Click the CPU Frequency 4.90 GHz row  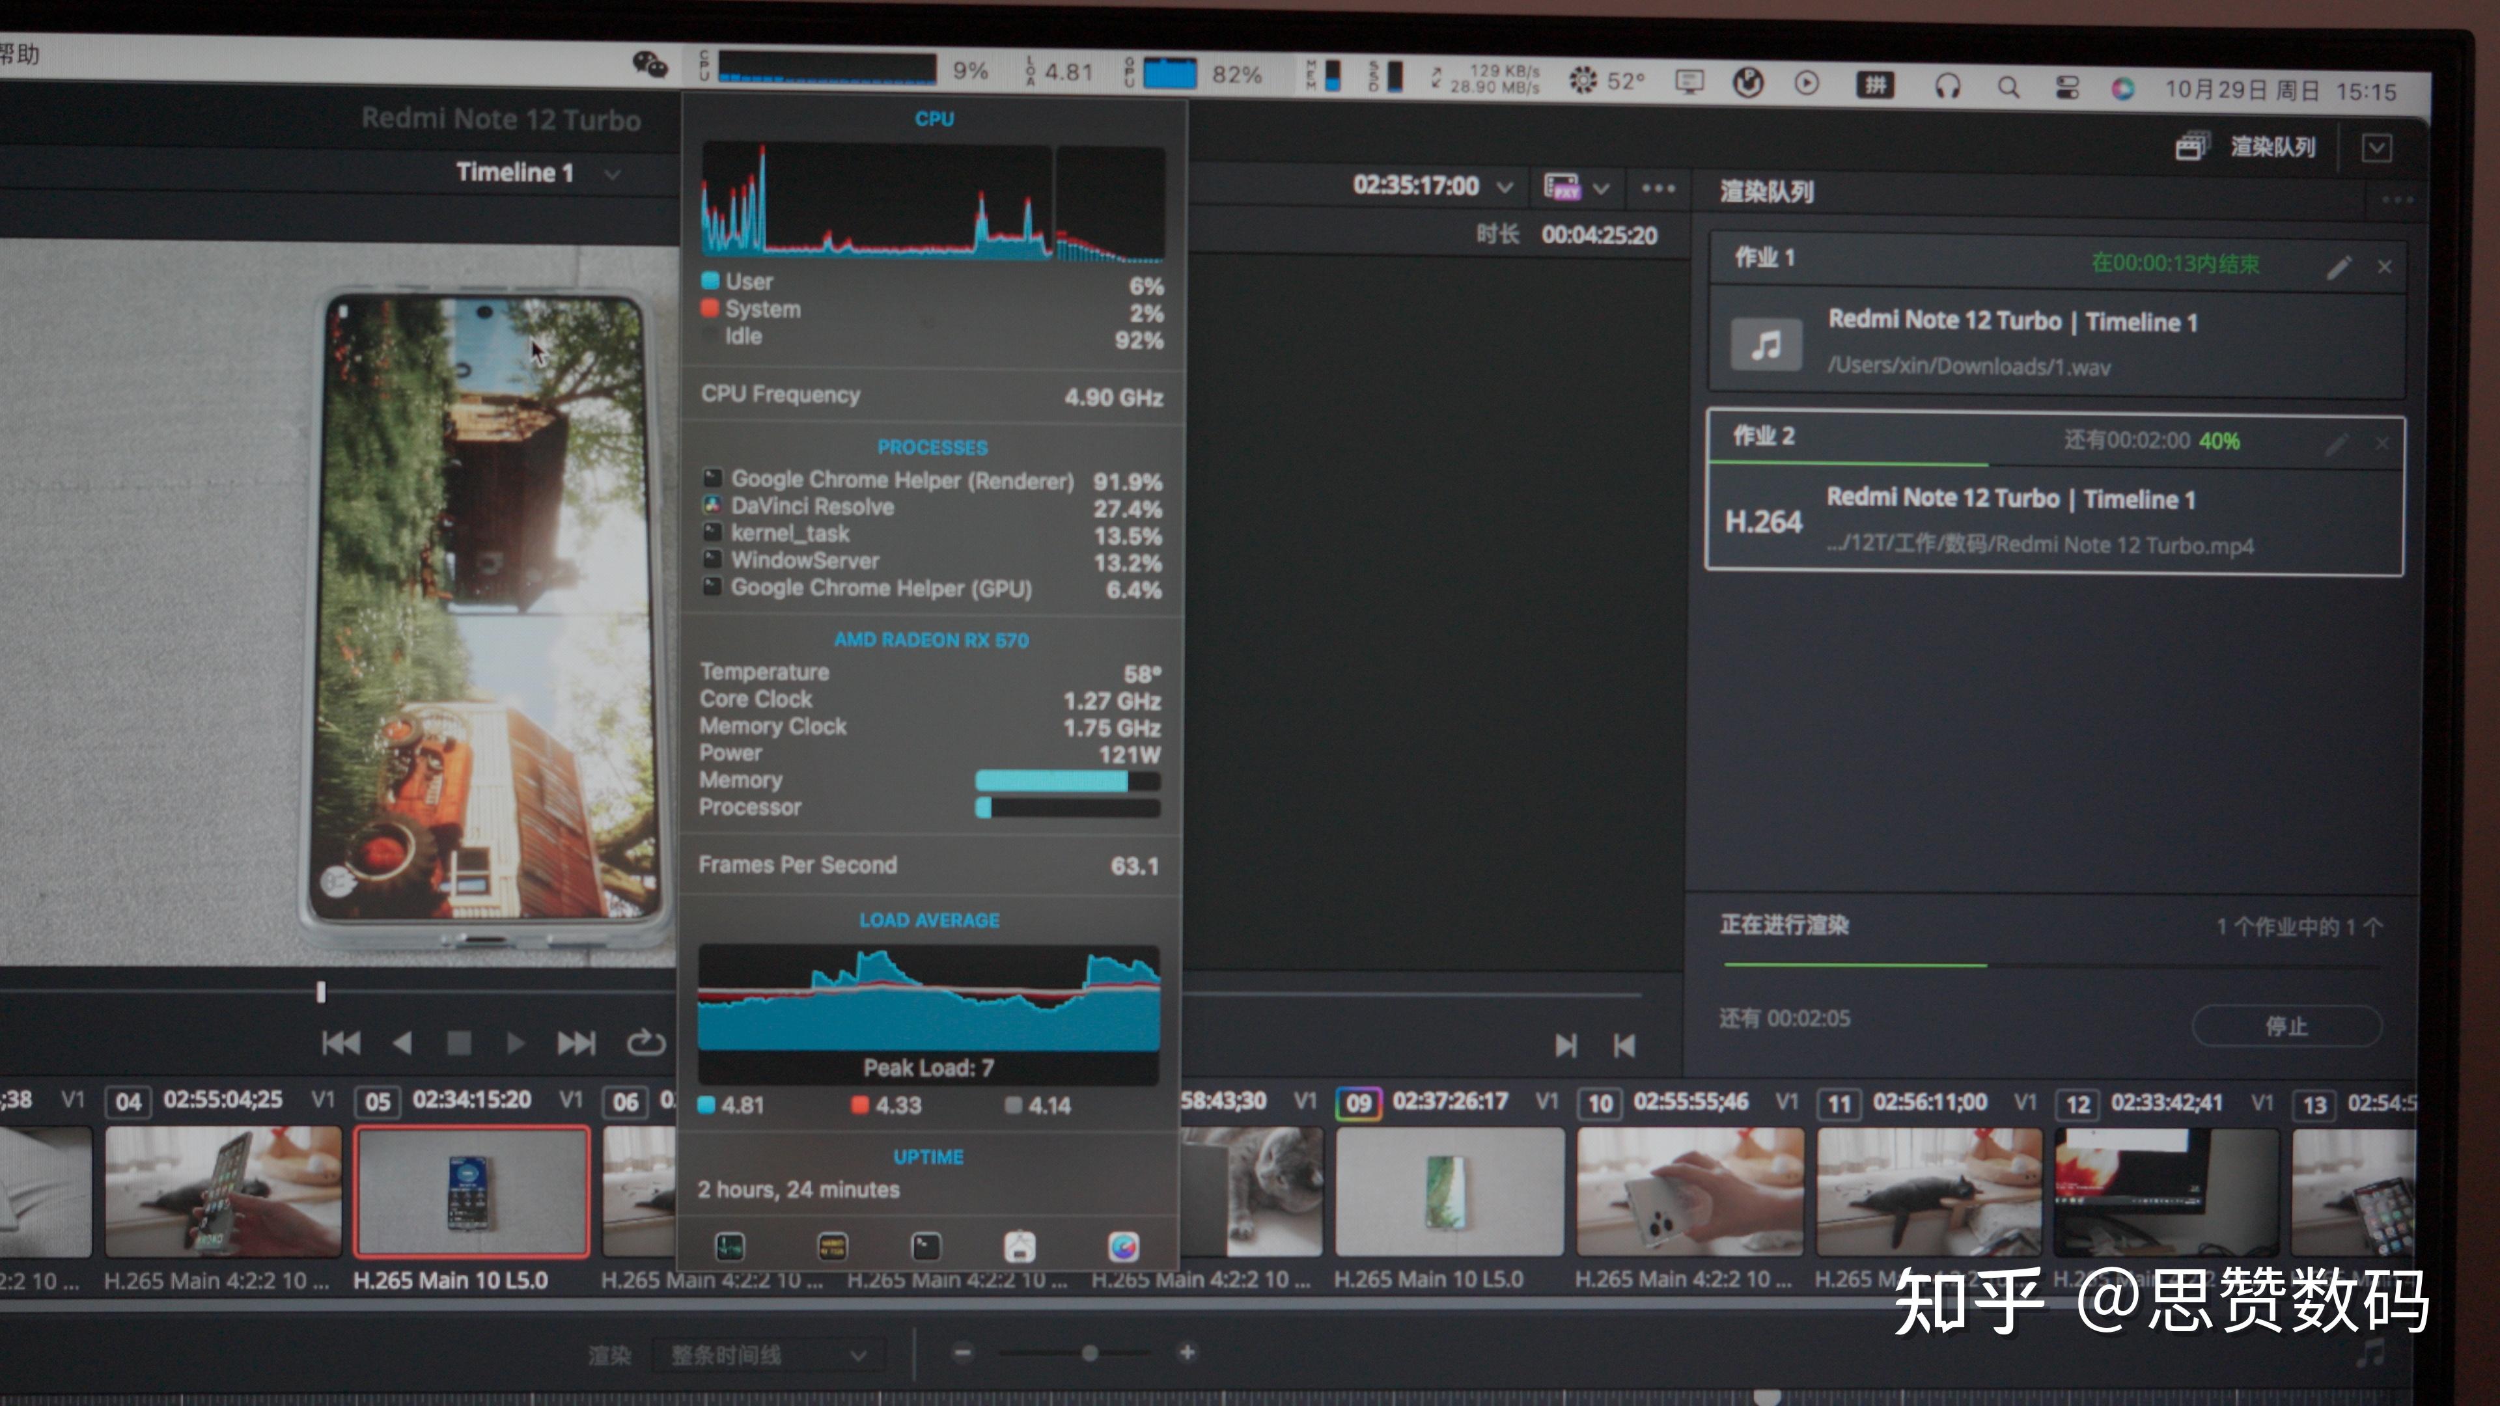coord(932,396)
